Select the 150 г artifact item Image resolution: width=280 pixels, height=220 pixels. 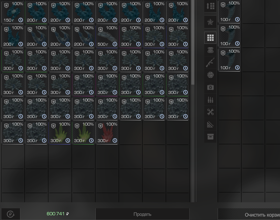[13, 12]
